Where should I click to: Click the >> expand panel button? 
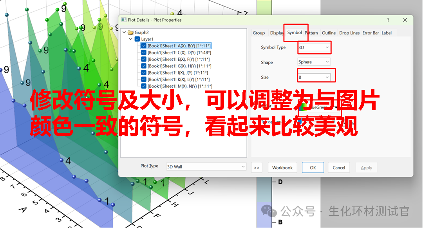point(257,168)
